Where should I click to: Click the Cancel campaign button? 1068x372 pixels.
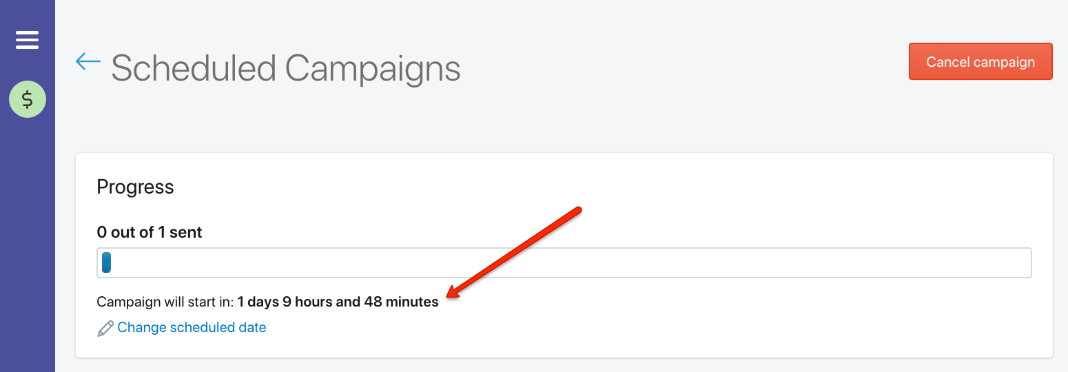pyautogui.click(x=980, y=62)
